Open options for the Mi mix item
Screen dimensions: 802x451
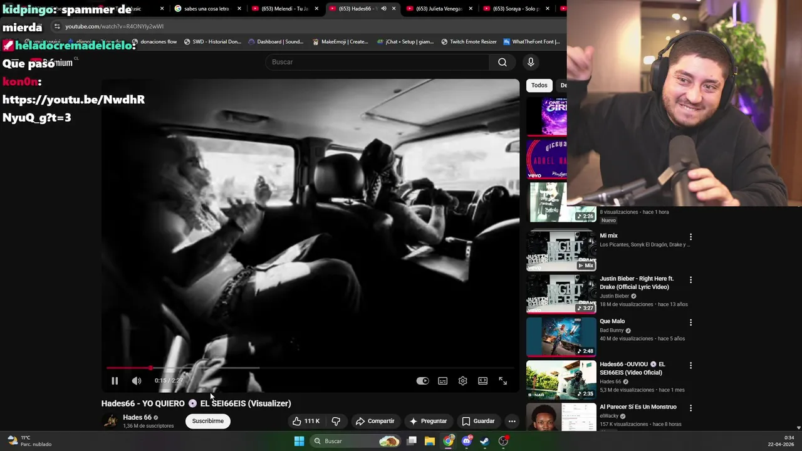(691, 237)
